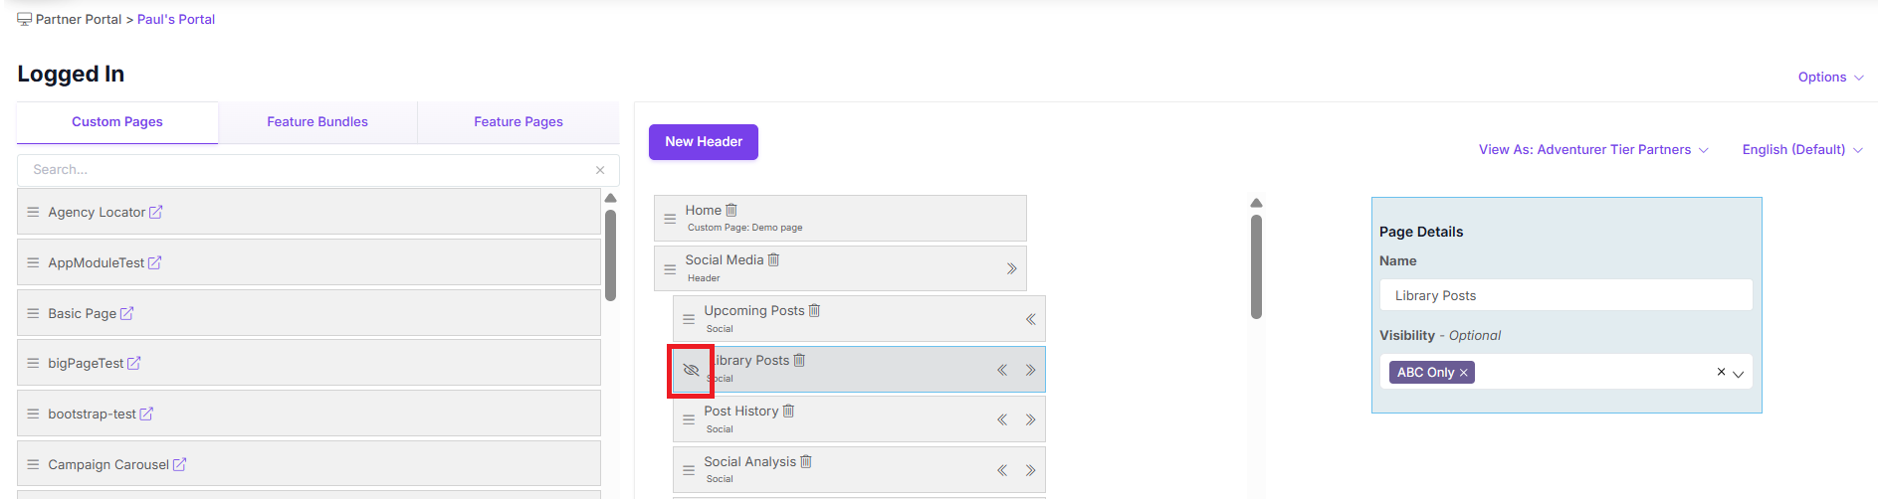This screenshot has width=1878, height=499.
Task: Select the Upcoming Posts menu row
Action: pos(859,319)
